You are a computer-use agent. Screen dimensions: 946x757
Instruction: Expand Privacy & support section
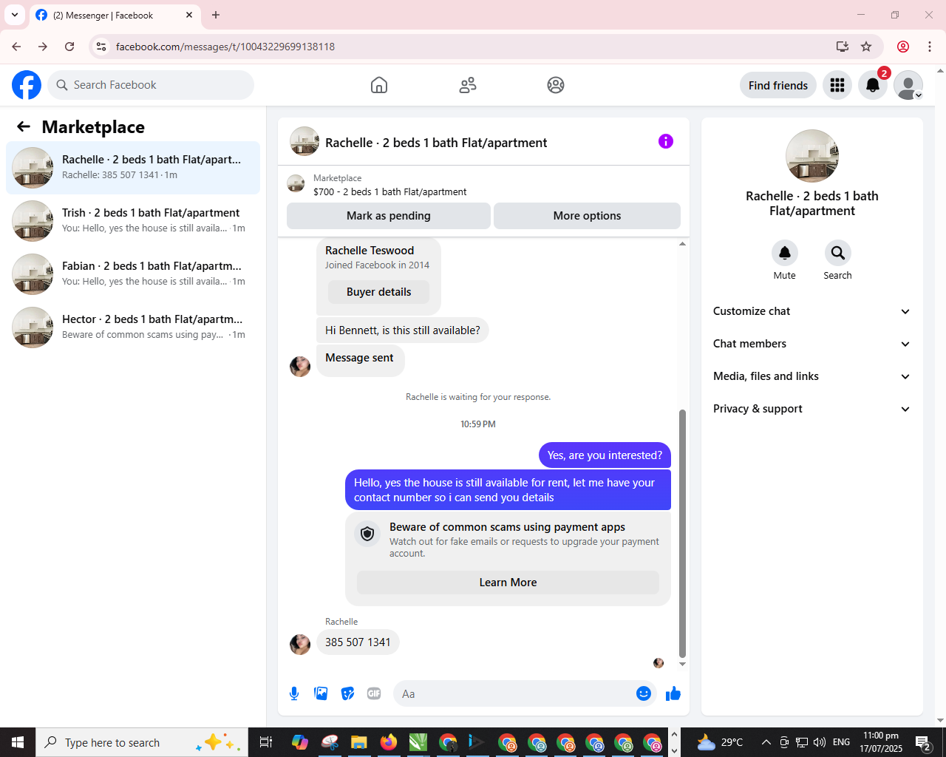click(x=812, y=409)
